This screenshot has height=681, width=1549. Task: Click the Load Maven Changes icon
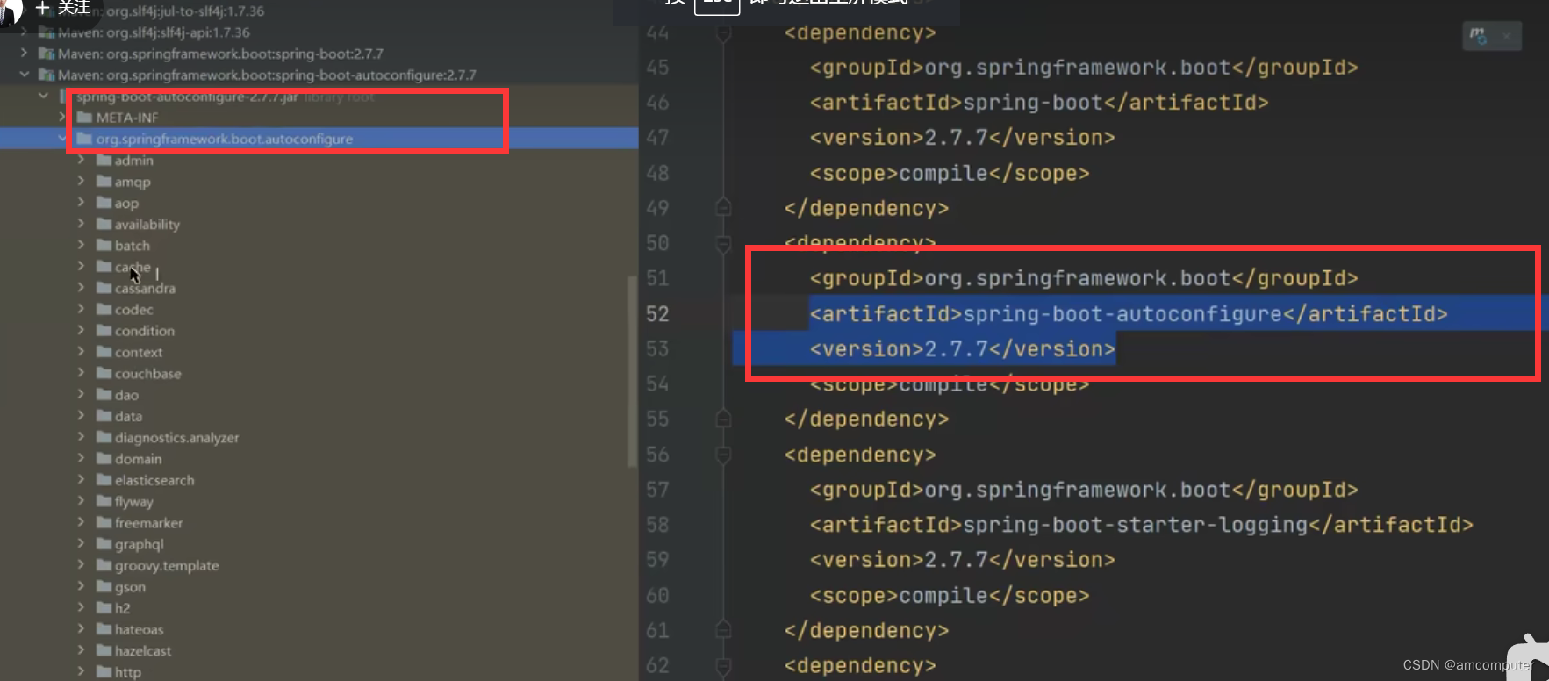click(x=1479, y=36)
